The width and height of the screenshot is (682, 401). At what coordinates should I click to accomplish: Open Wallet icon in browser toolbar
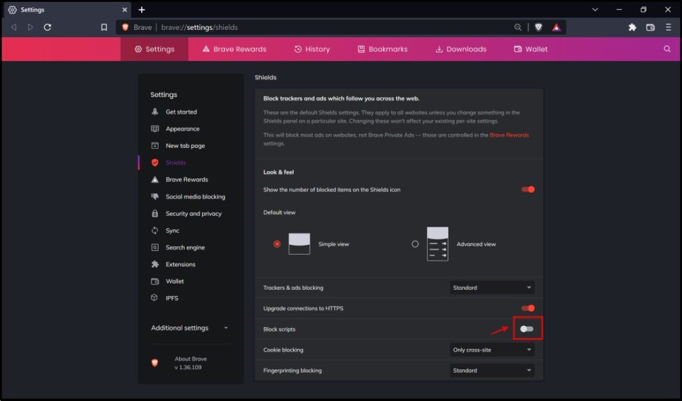(x=650, y=27)
